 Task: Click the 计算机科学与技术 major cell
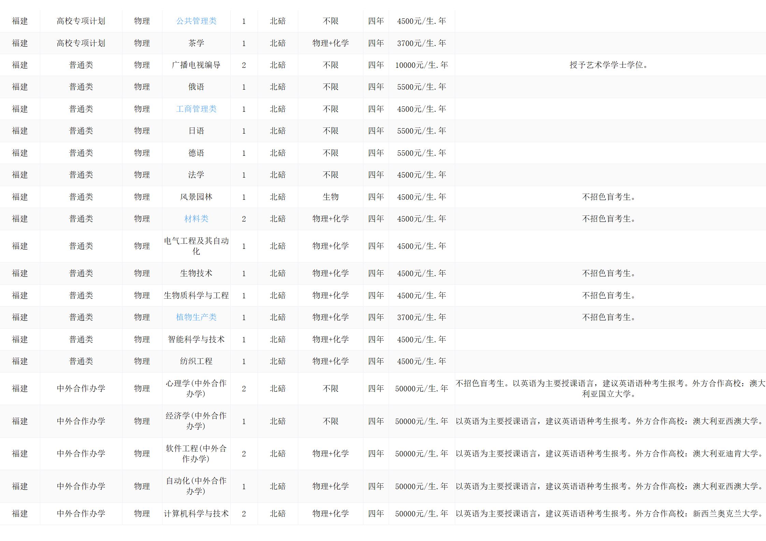pyautogui.click(x=196, y=514)
